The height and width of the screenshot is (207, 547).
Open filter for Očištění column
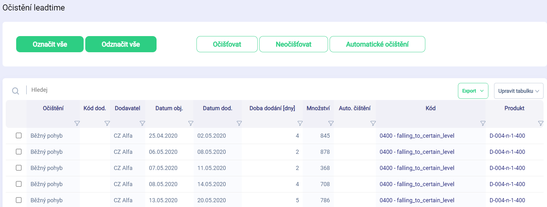tap(77, 123)
